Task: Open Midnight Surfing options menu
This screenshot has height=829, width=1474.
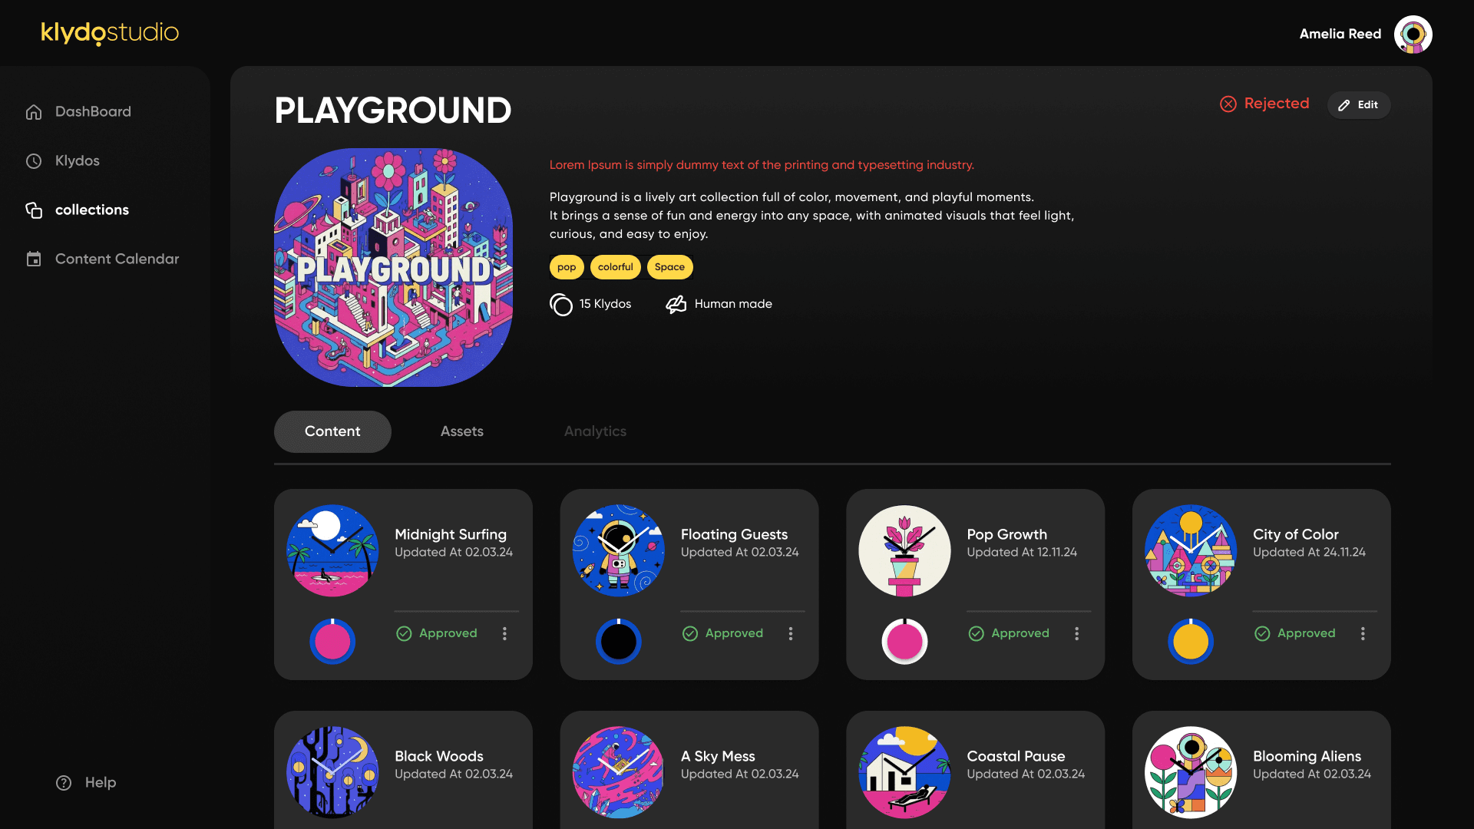Action: coord(504,634)
